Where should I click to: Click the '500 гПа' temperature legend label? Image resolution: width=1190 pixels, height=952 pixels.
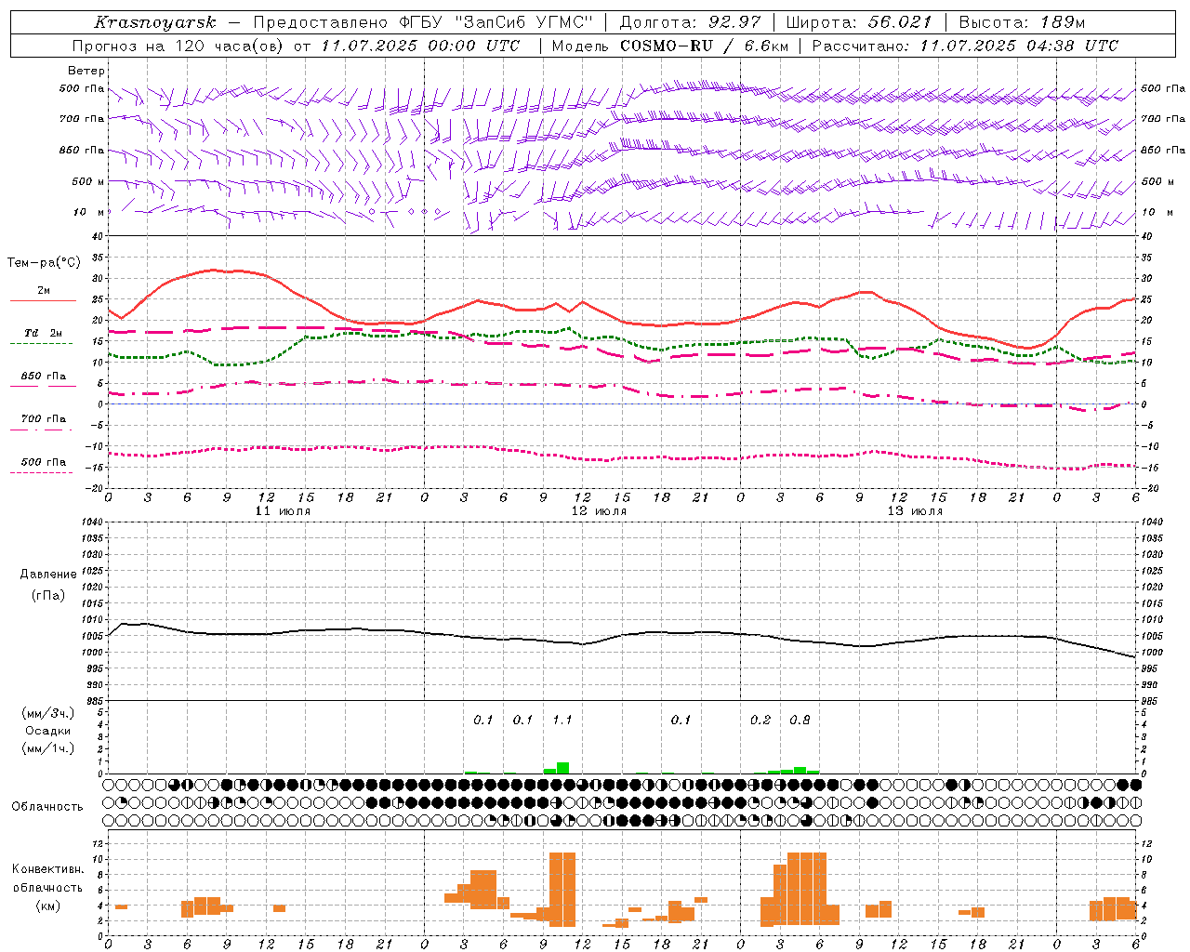click(x=44, y=462)
